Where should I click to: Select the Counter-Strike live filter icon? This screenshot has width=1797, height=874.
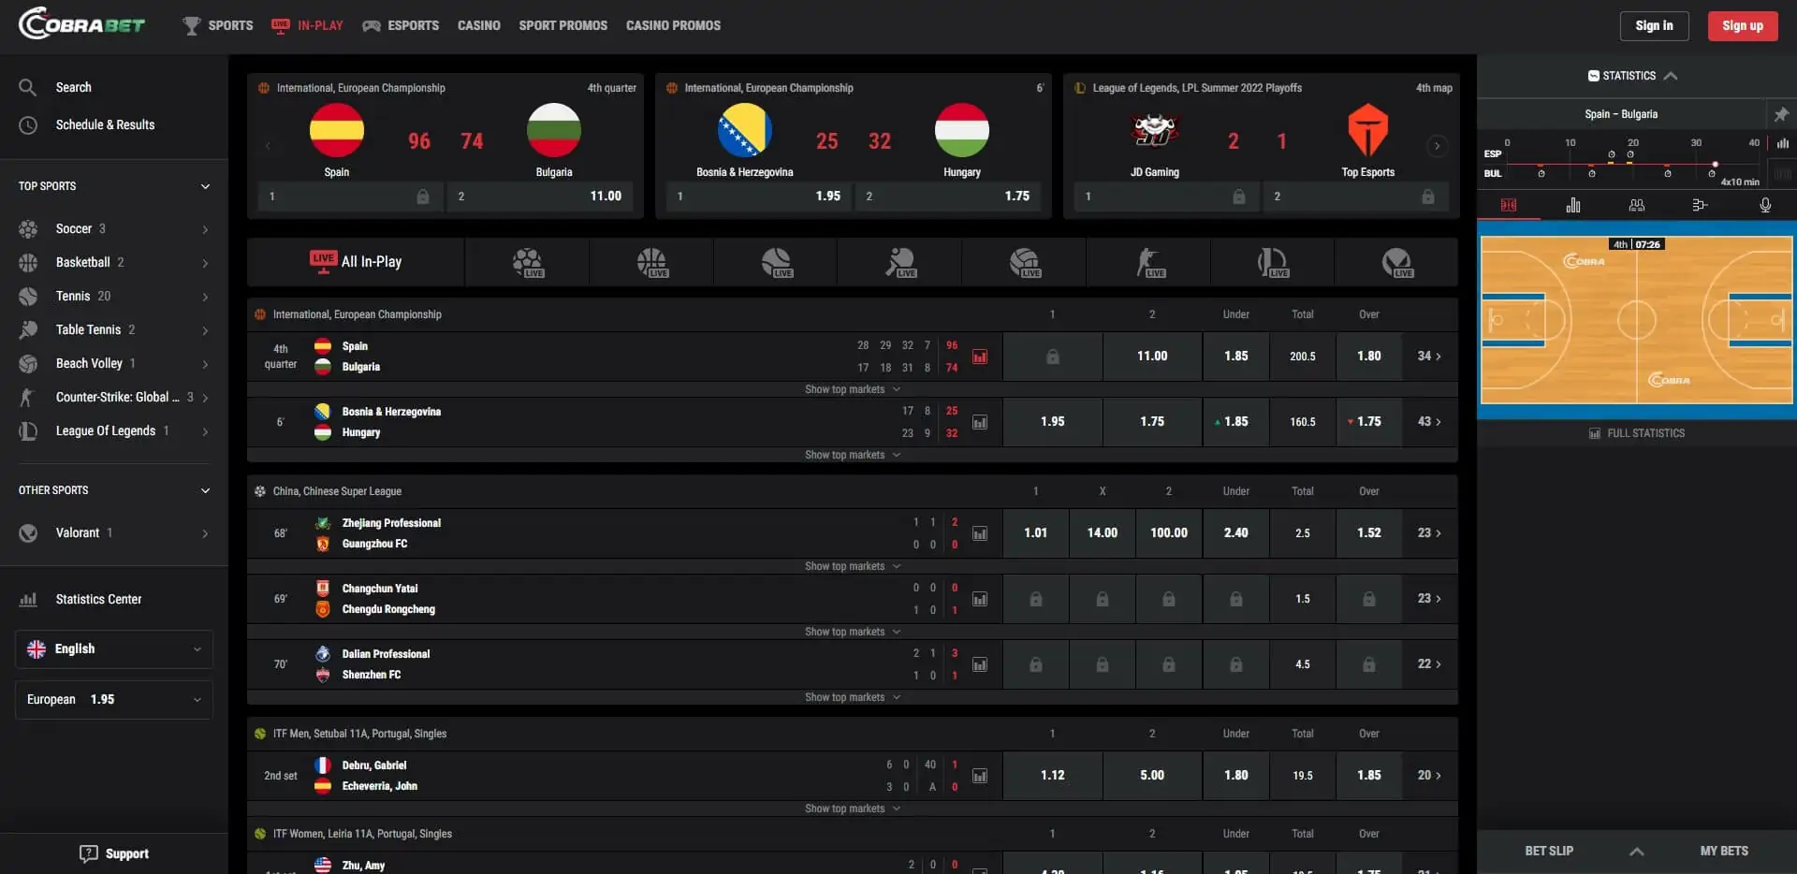pyautogui.click(x=1148, y=262)
